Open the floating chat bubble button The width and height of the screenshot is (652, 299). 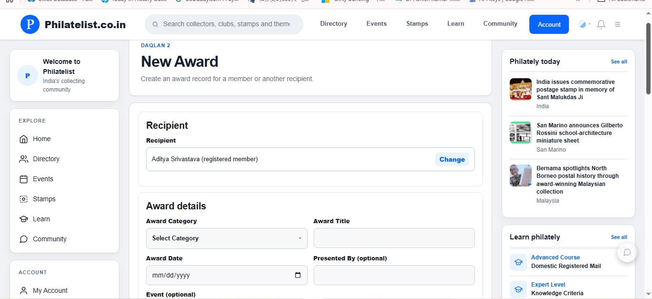tap(627, 252)
